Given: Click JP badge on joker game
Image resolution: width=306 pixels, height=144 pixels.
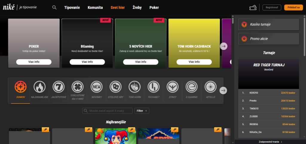Looking at the screenshot, I should point(131,130).
